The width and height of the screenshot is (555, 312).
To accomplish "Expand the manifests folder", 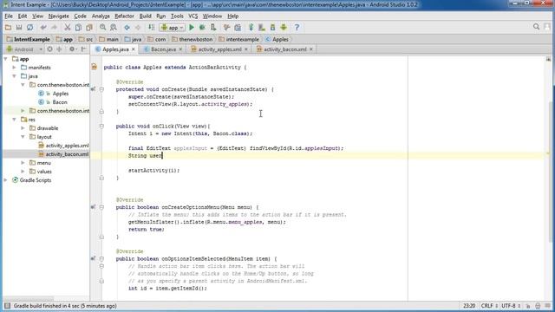I will coord(14,68).
